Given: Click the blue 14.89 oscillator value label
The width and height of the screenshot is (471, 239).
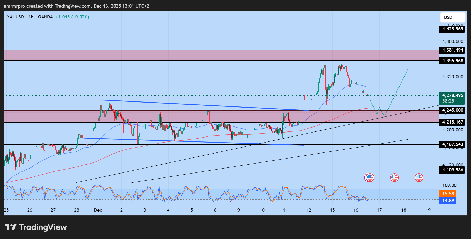Looking at the screenshot, I should (x=448, y=201).
